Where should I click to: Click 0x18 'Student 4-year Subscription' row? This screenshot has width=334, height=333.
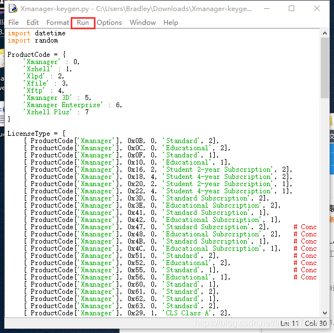coord(158,177)
